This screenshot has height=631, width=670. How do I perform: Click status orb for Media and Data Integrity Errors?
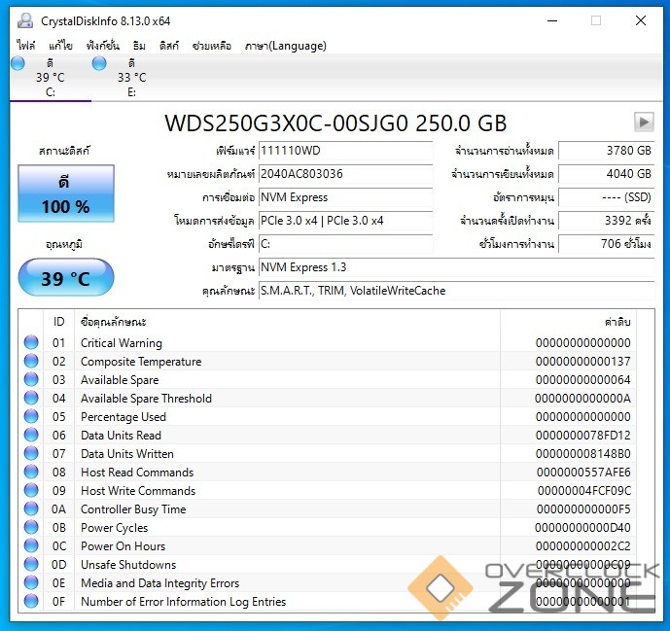31,582
